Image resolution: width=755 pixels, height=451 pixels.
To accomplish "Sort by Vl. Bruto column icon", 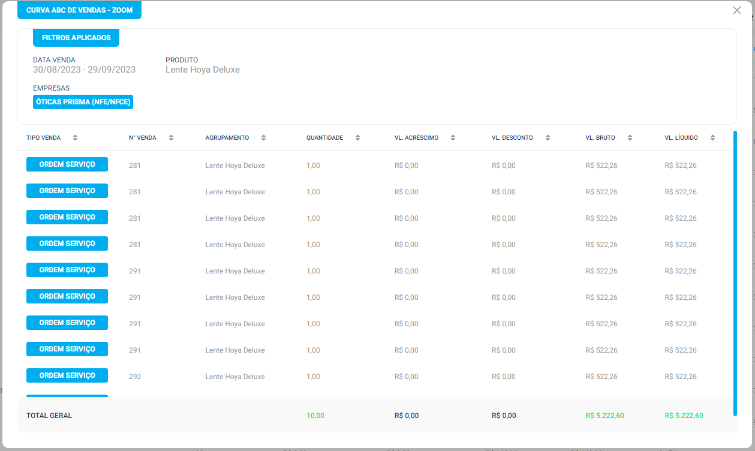I will (x=630, y=138).
